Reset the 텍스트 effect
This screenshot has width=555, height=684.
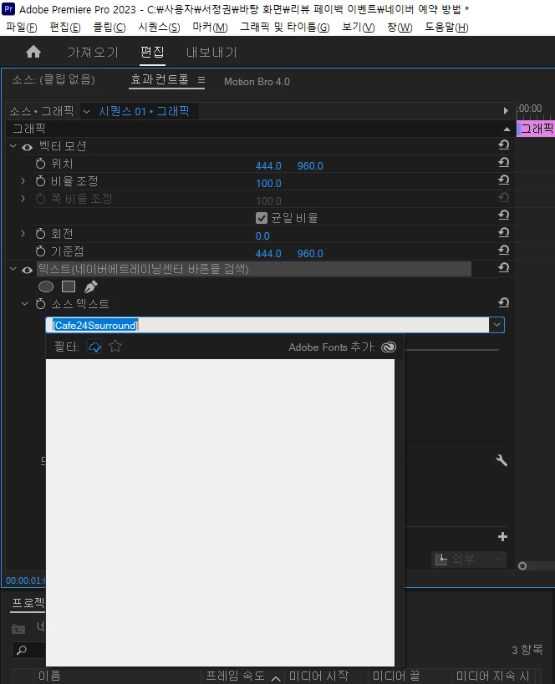(x=504, y=268)
